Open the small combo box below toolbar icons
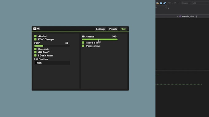Viewport: 209px width, 117px height. [x=161, y=7]
